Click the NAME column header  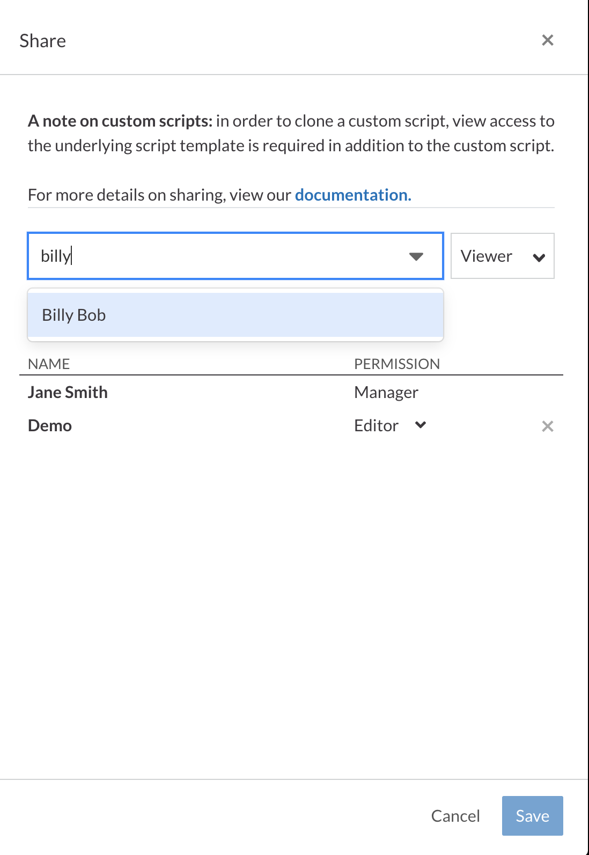click(49, 364)
